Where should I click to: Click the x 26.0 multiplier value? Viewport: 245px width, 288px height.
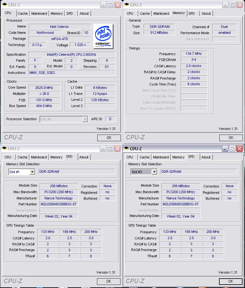click(x=44, y=94)
